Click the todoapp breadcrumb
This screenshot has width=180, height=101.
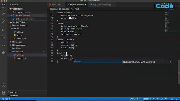(53, 9)
